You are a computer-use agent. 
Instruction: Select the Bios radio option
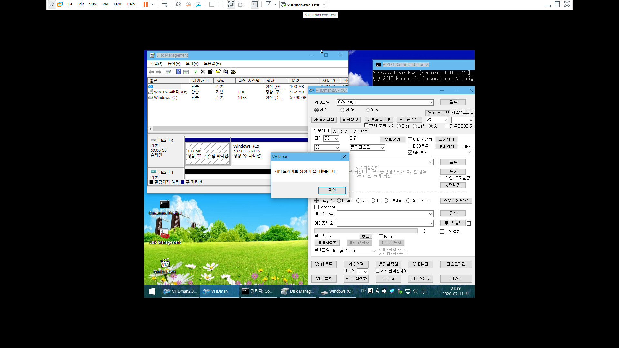398,126
